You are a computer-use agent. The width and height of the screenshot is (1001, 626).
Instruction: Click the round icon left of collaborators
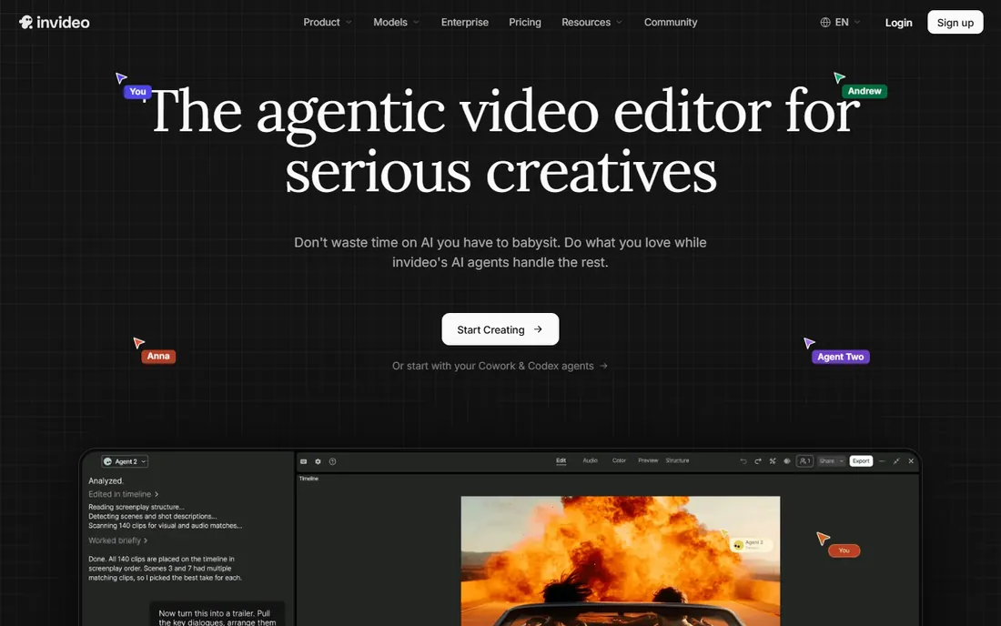(787, 461)
